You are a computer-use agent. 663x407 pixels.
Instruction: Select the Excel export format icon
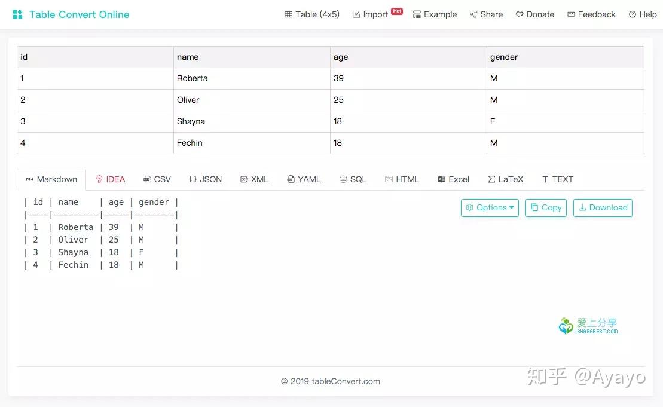tap(453, 179)
